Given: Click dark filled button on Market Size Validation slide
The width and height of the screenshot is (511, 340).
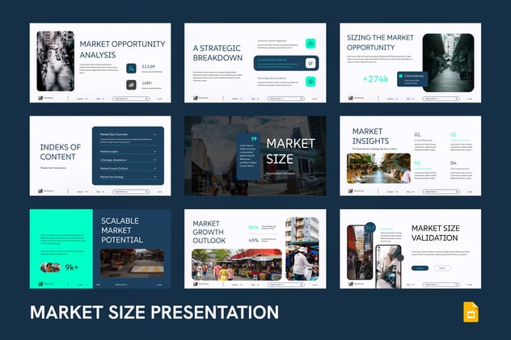Looking at the screenshot, I should pos(420,267).
